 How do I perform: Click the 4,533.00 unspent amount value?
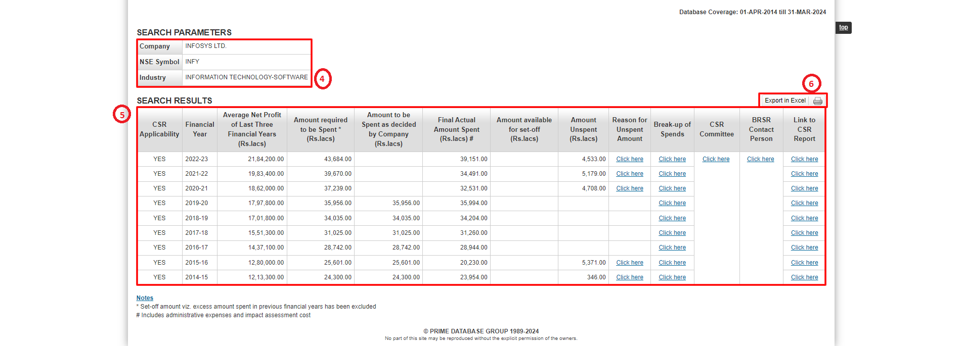[x=594, y=159]
